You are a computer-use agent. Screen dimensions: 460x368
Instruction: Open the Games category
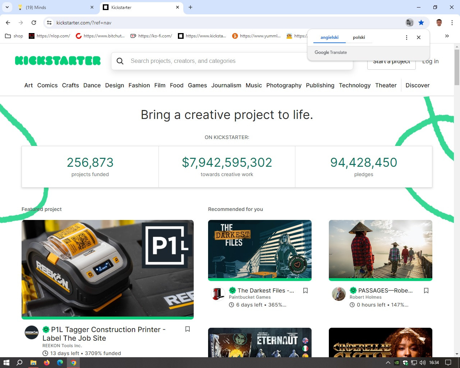tap(197, 85)
